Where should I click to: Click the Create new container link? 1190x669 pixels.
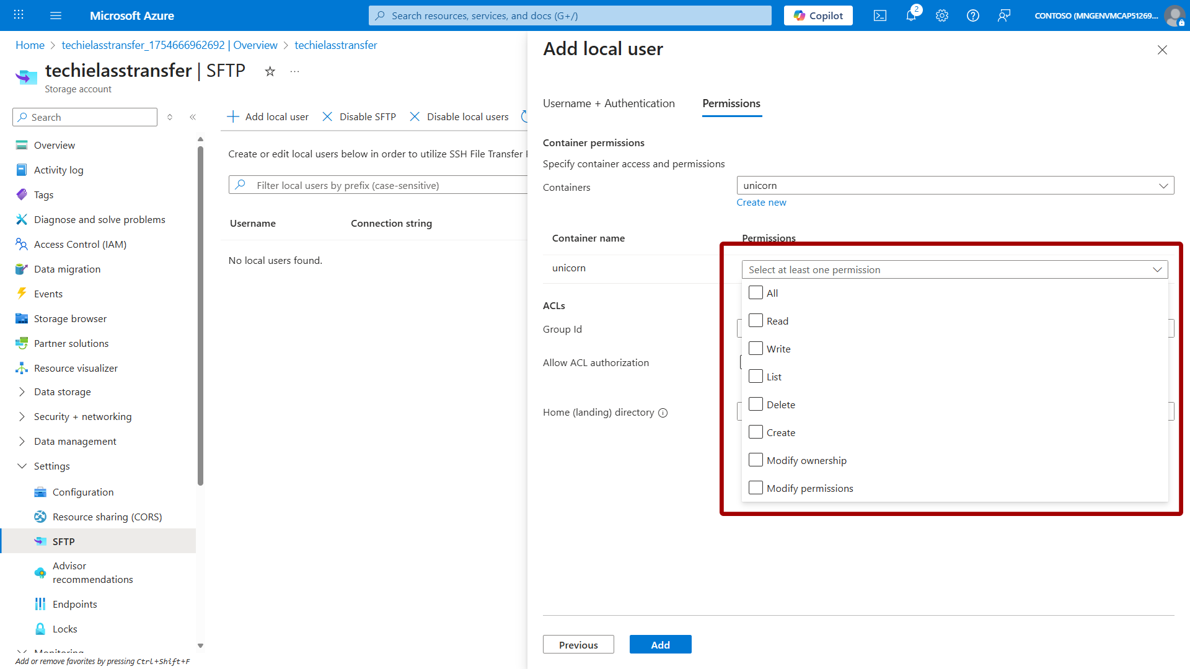click(761, 203)
